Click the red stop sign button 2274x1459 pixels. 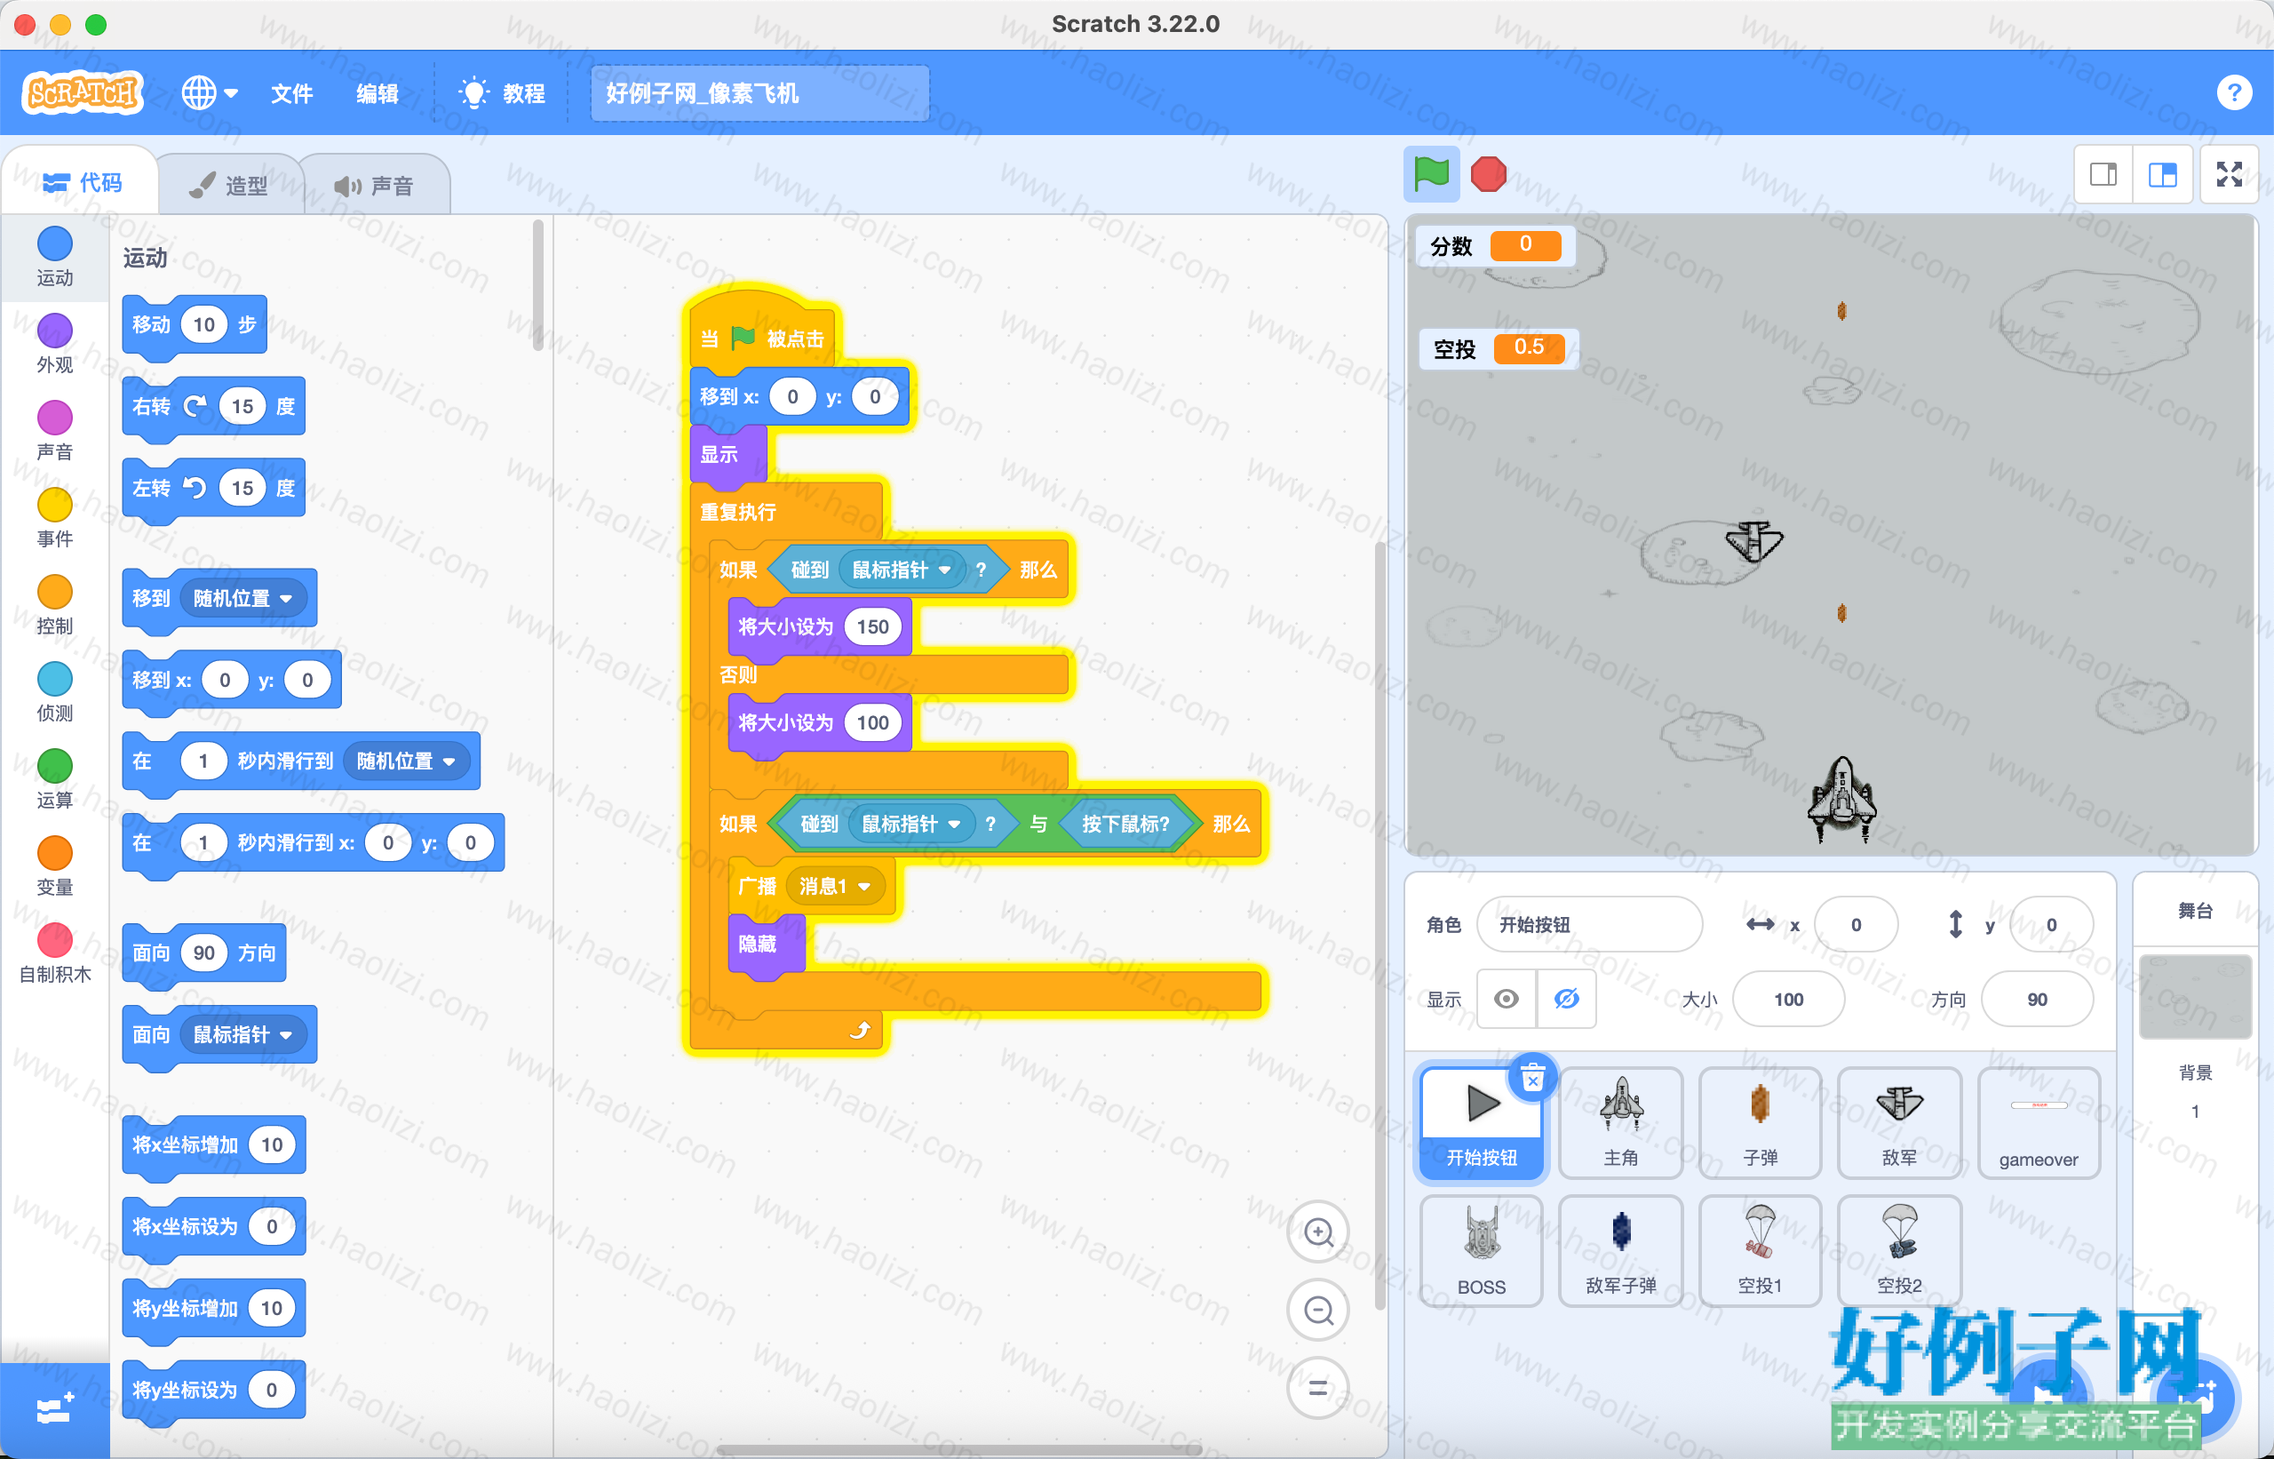pos(1488,174)
